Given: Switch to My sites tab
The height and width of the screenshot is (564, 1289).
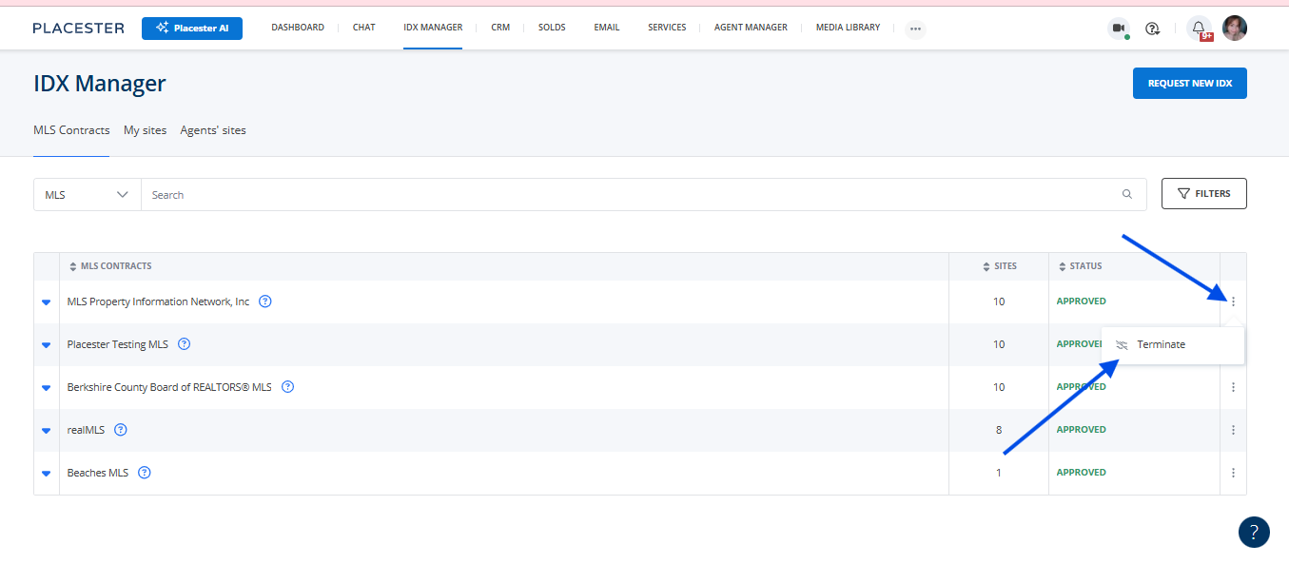Looking at the screenshot, I should [145, 130].
